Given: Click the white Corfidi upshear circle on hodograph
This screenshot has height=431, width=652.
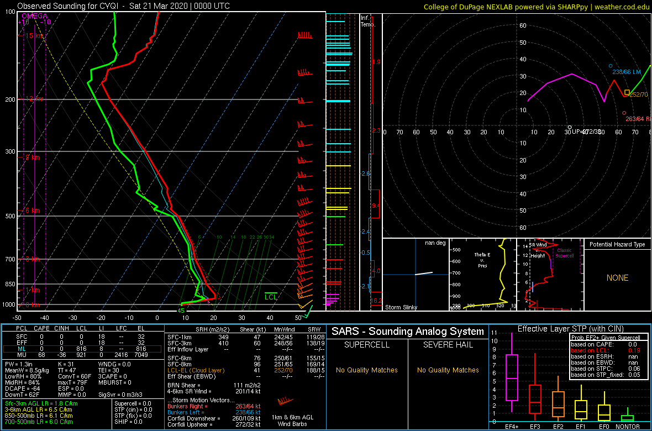Looking at the screenshot, I should point(569,127).
